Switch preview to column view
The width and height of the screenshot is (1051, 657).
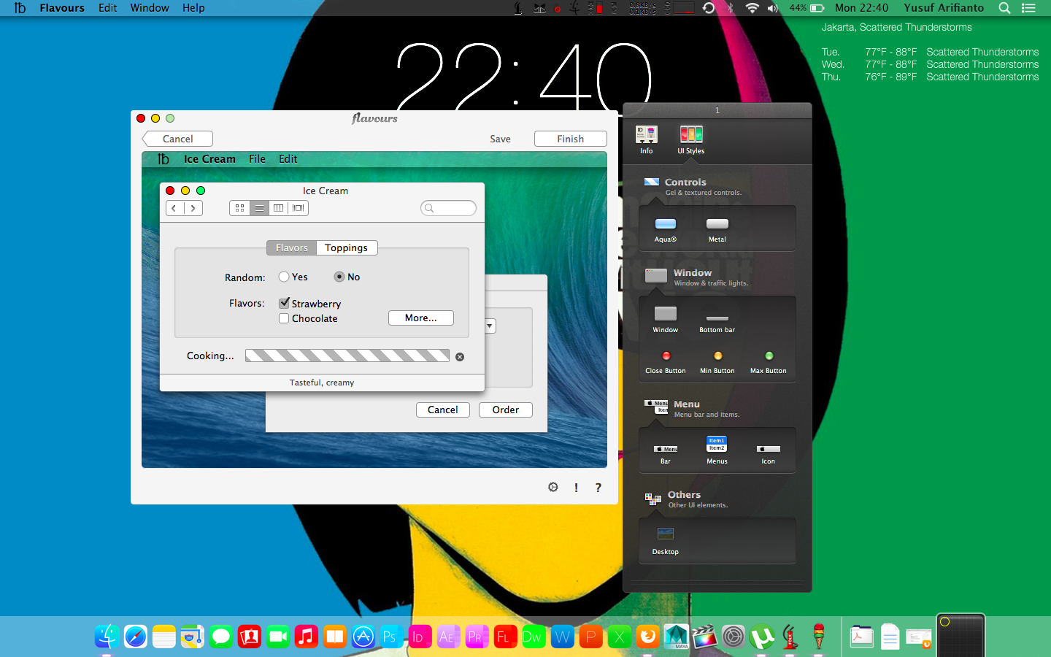[279, 208]
